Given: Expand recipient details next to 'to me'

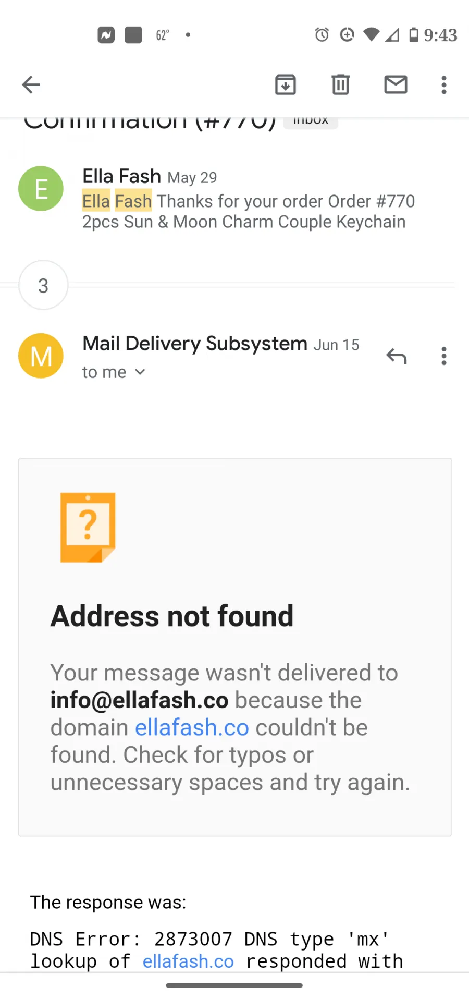Looking at the screenshot, I should pos(140,372).
